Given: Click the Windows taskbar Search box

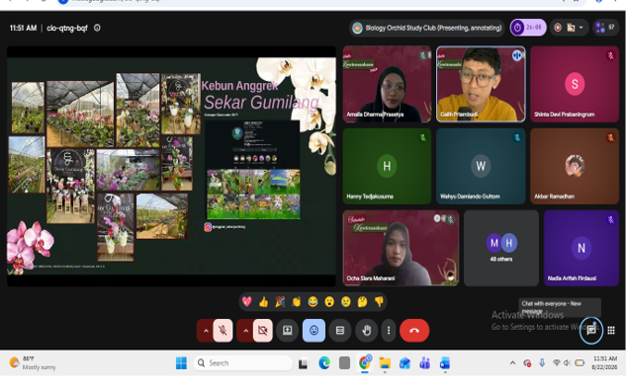Looking at the screenshot, I should tap(242, 363).
